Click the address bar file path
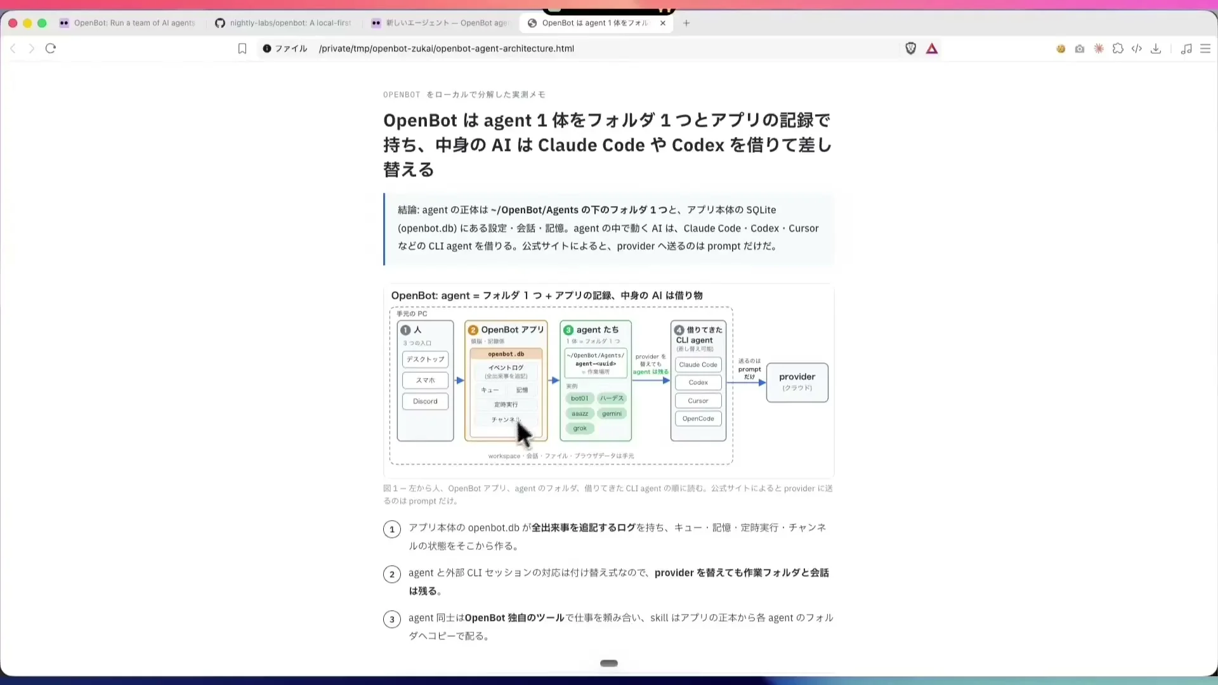Image resolution: width=1218 pixels, height=685 pixels. pos(447,49)
